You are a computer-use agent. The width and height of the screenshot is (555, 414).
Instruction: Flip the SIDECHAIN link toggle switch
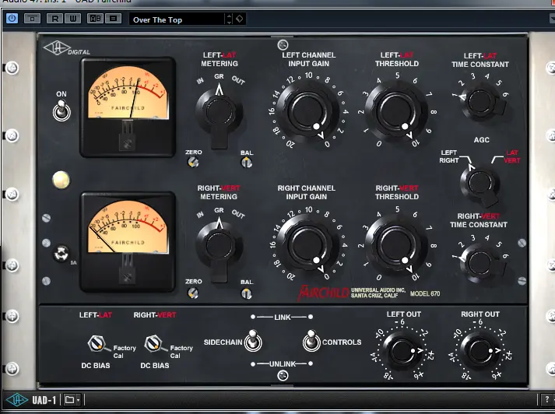coord(253,341)
